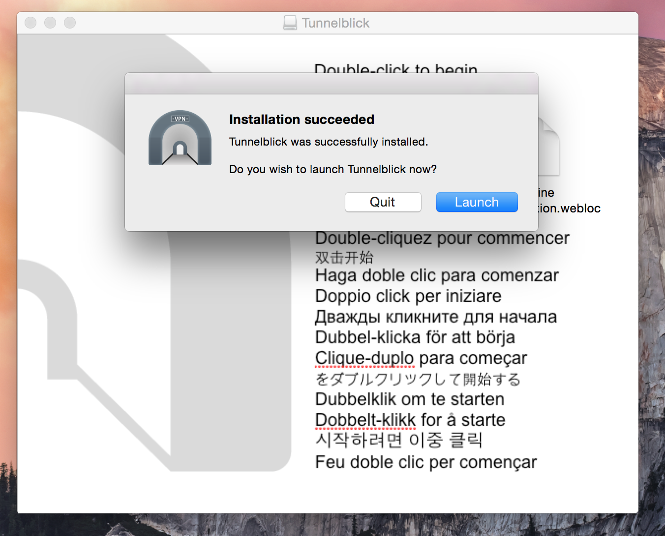
Task: Click the empty title bar of the dialog sheet
Action: point(331,84)
